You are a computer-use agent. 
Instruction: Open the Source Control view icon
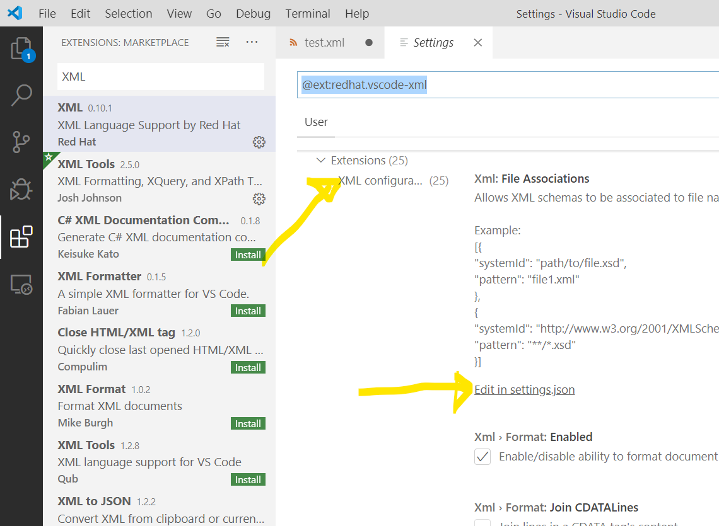21,142
